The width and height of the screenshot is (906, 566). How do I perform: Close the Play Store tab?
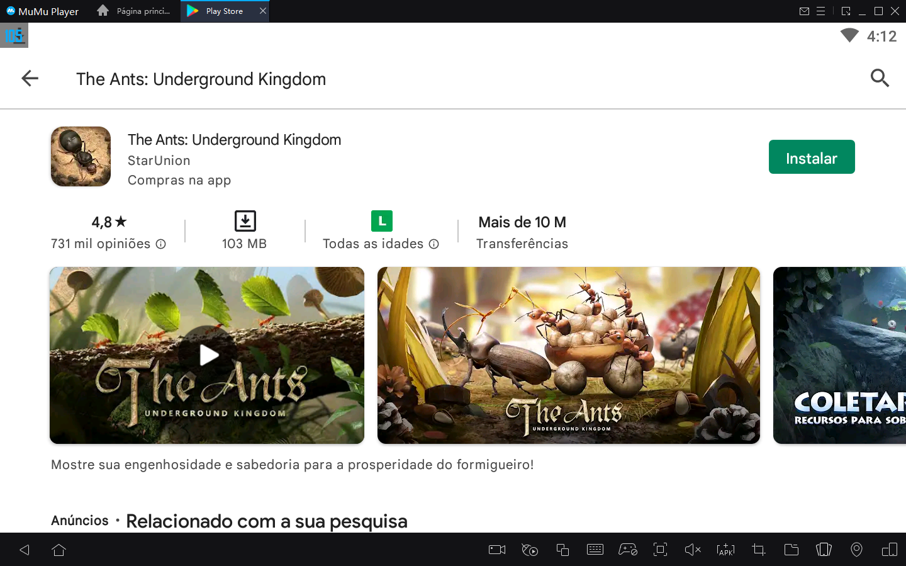[x=263, y=11]
